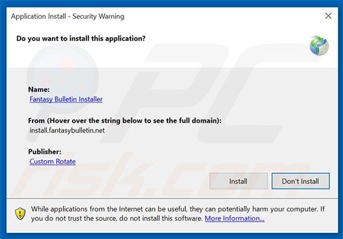The height and width of the screenshot is (239, 343).
Task: Select the Name: label
Action: [x=39, y=89]
